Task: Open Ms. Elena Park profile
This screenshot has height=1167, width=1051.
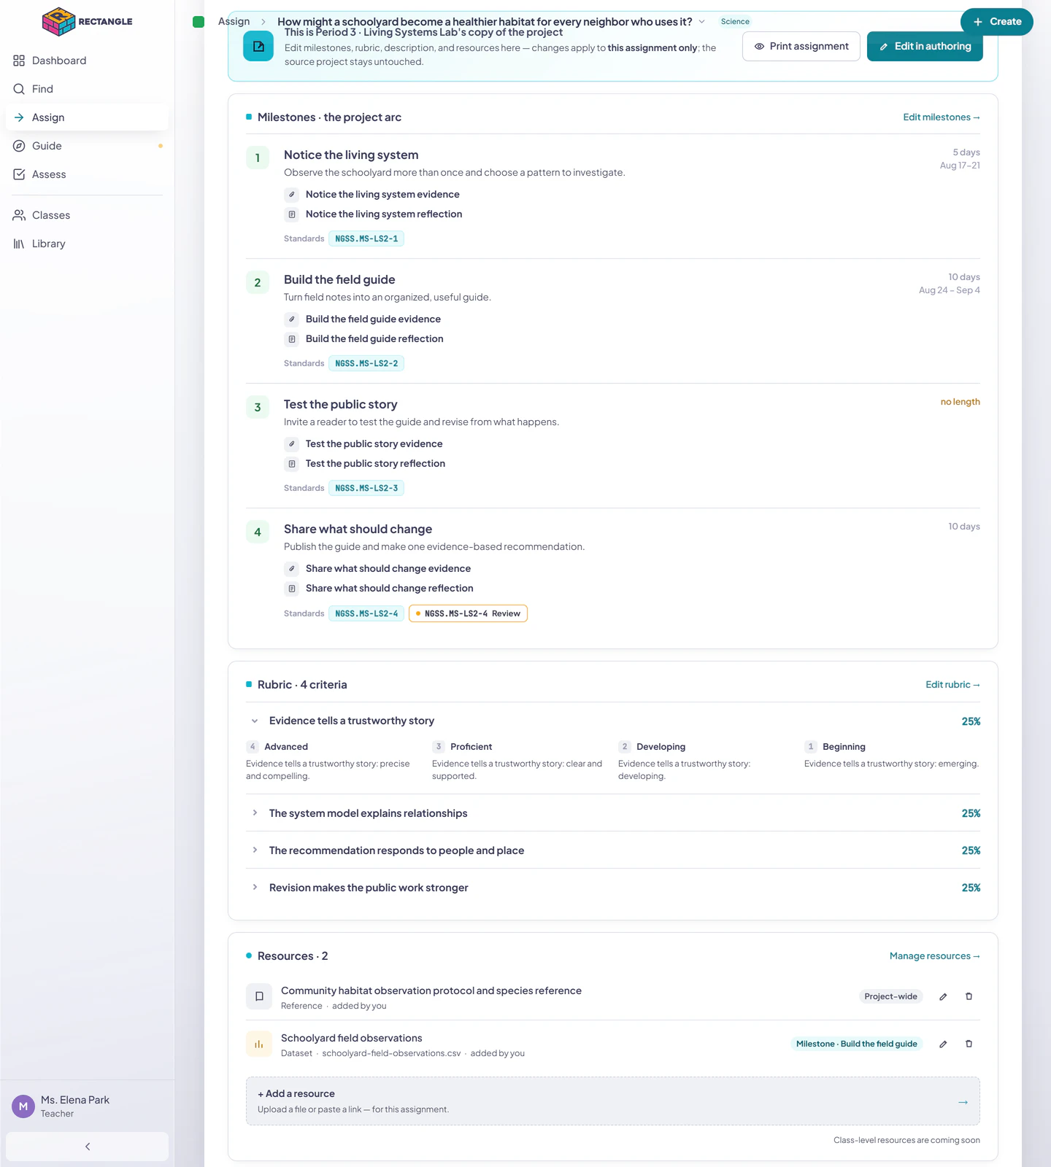Action: (87, 1106)
